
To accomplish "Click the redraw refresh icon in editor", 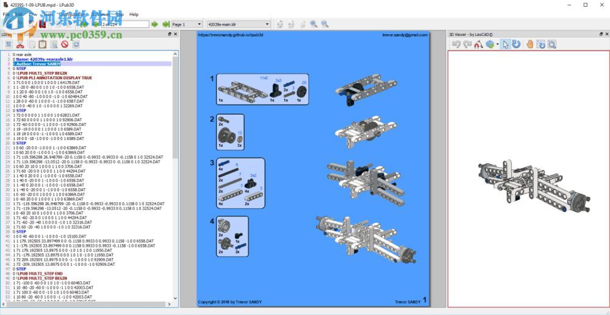I will (76, 44).
